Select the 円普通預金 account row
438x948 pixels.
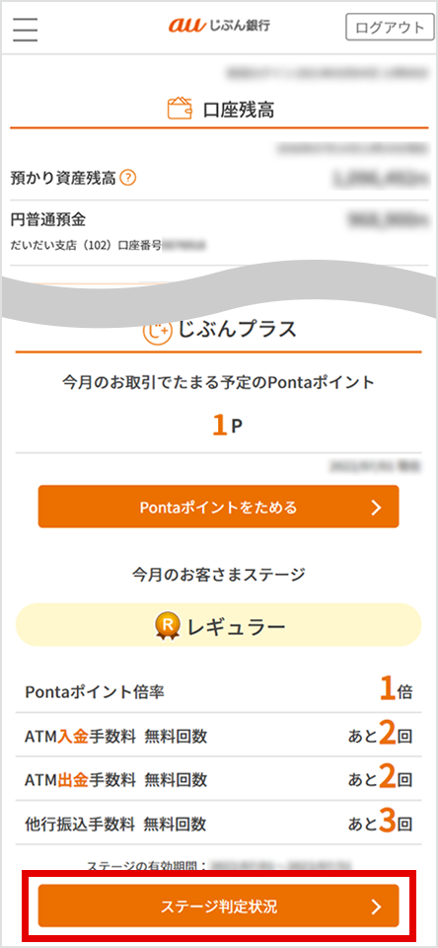[219, 232]
